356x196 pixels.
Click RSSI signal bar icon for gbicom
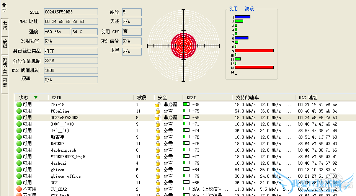pos(186,170)
